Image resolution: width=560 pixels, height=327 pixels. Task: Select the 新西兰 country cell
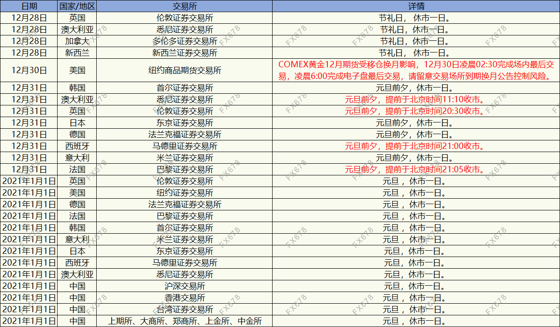coord(77,53)
